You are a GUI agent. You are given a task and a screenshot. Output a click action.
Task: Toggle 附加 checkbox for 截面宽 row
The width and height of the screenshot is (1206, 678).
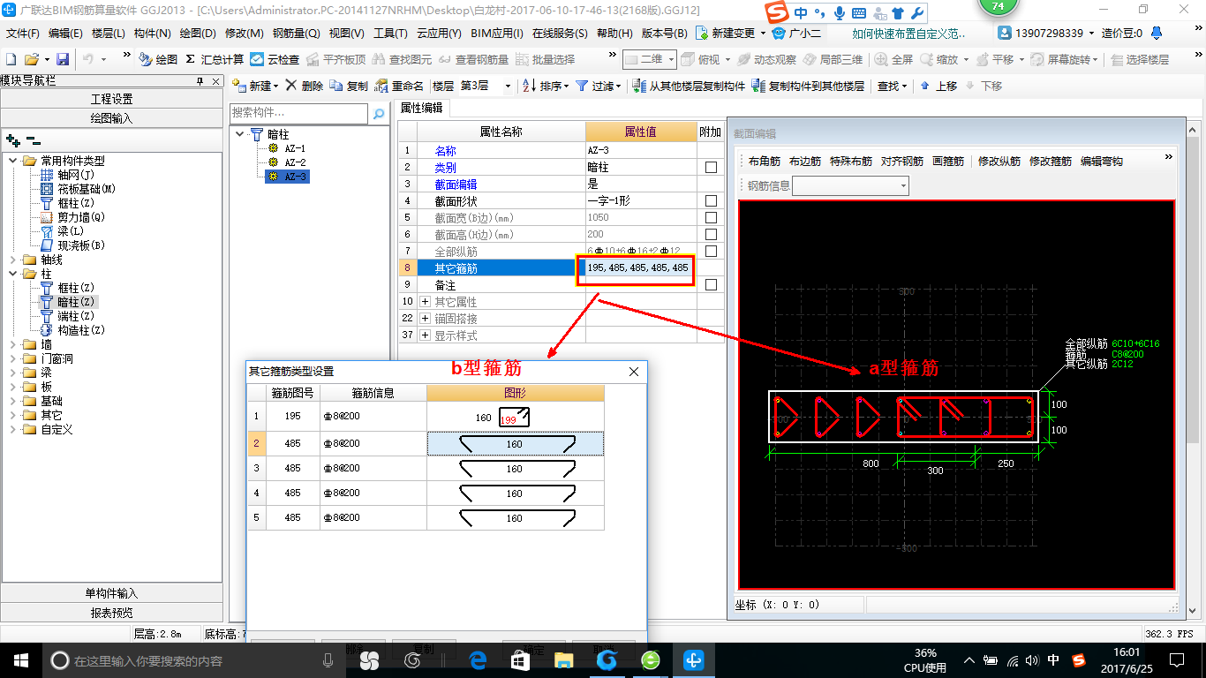click(x=711, y=218)
